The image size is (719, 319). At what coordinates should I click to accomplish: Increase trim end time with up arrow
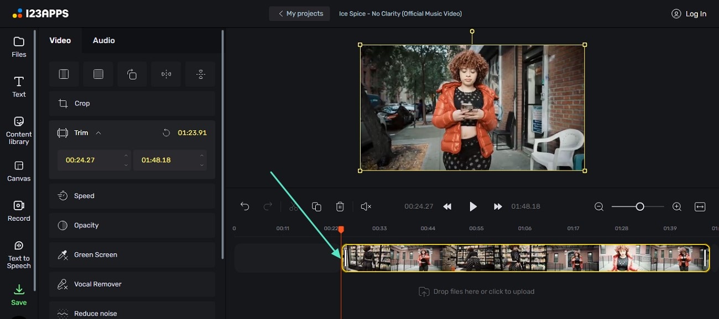tap(201, 156)
